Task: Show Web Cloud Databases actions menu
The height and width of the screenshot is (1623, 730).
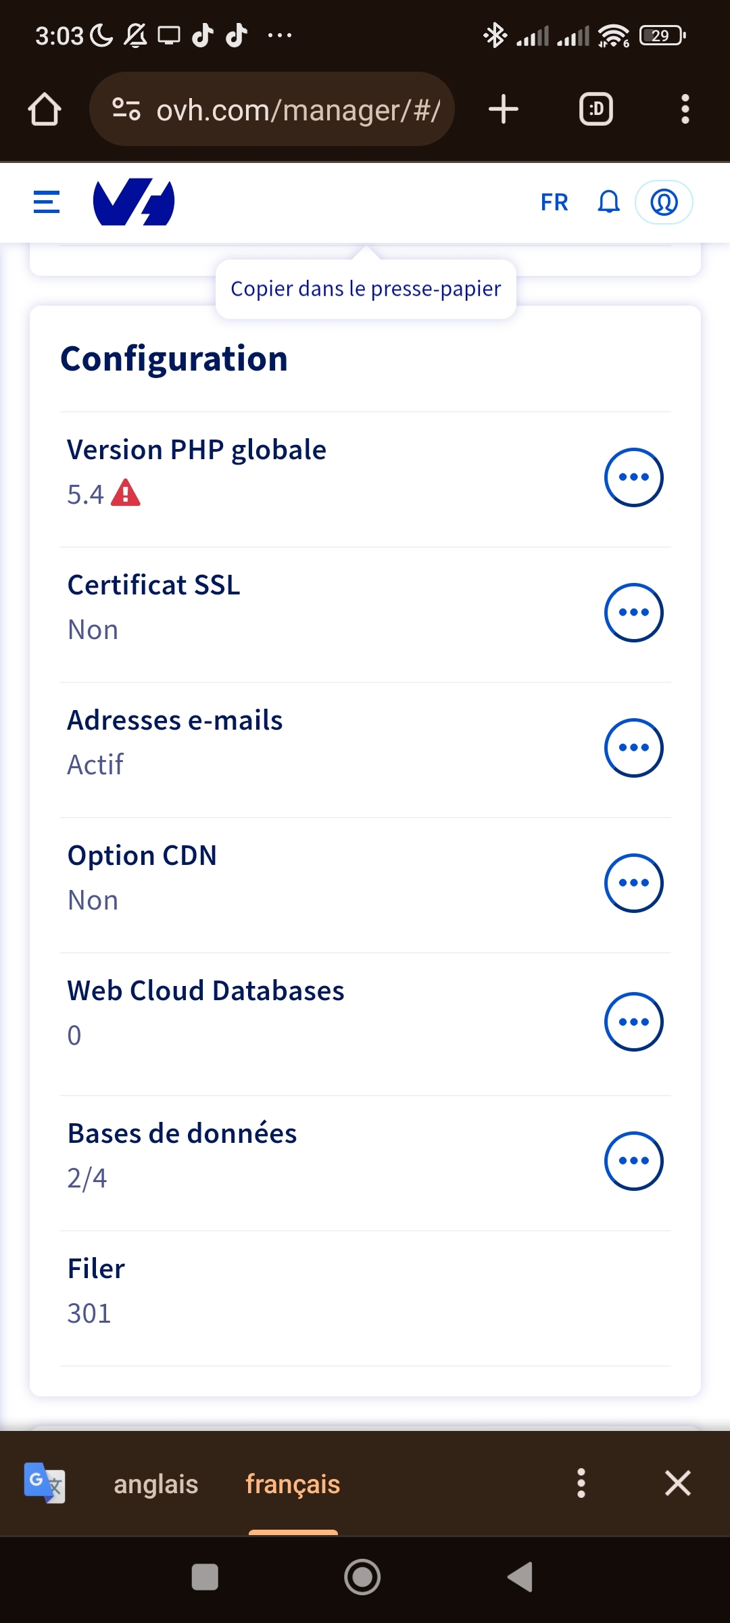Action: coord(633,1022)
